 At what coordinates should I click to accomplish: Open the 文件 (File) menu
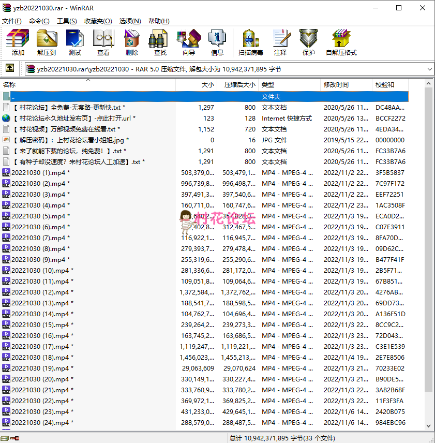point(11,21)
